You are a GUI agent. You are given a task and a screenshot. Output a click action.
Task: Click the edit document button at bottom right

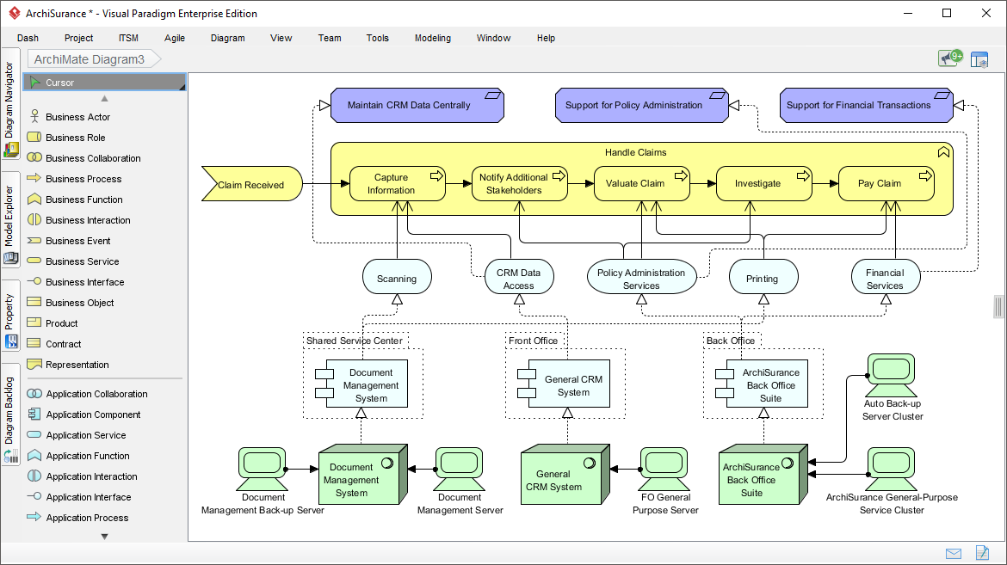pos(982,553)
